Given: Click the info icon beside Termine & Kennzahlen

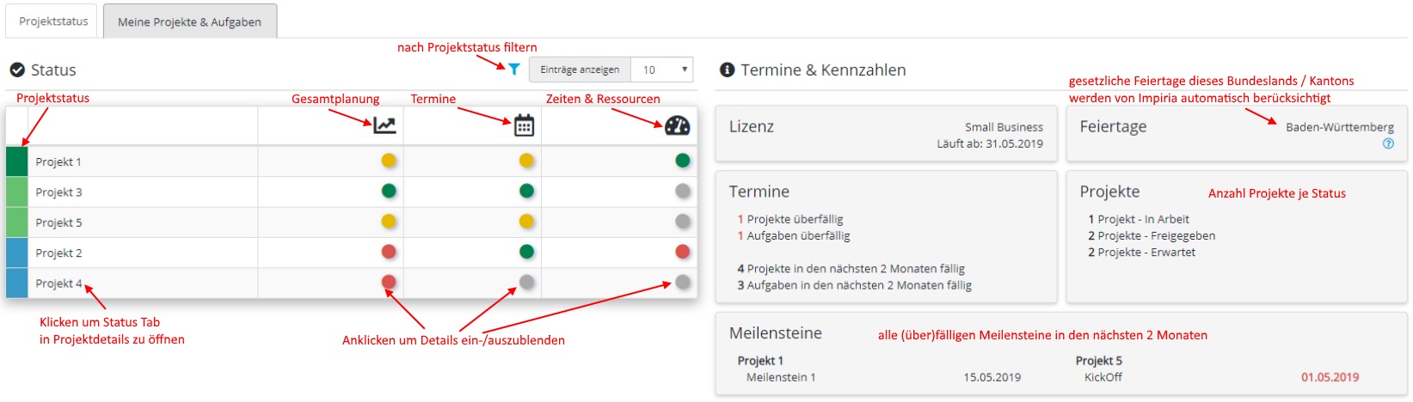Looking at the screenshot, I should pos(727,70).
